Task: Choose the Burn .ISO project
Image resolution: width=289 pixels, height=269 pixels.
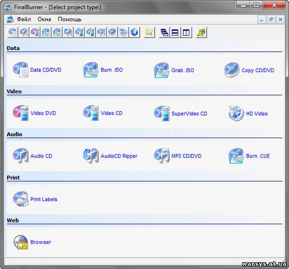Action: pos(103,70)
